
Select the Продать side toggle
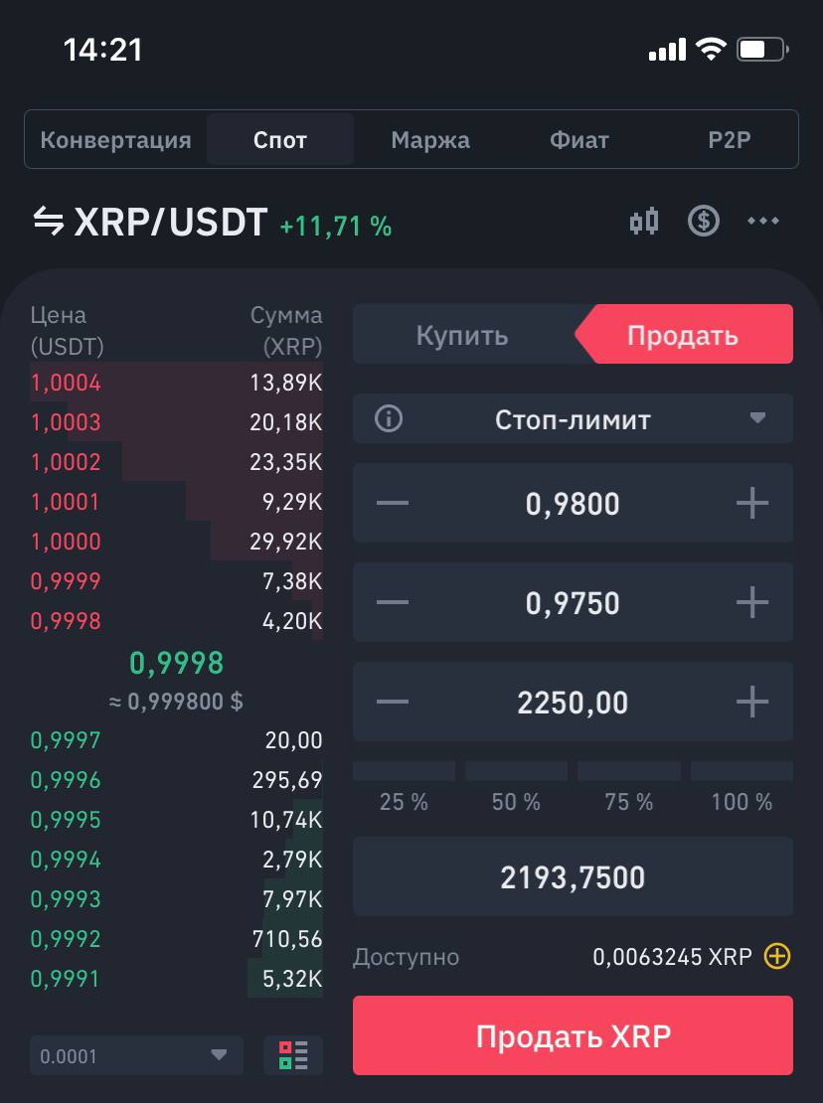tap(684, 335)
